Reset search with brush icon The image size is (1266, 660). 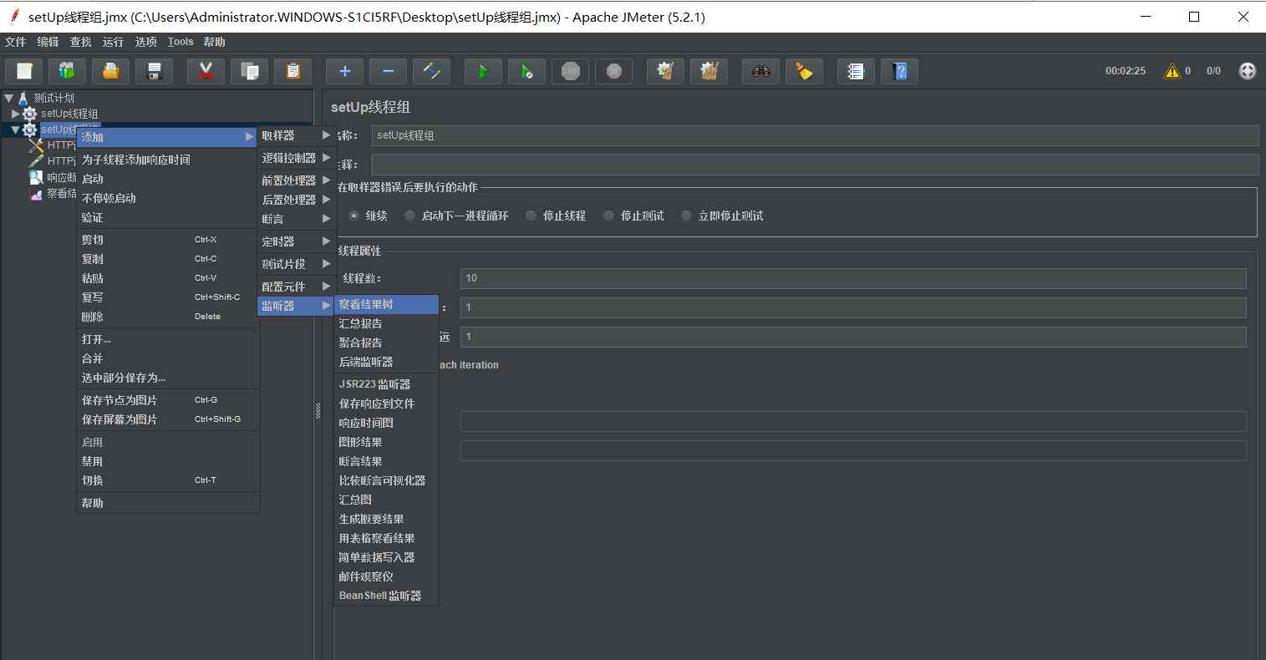click(804, 71)
